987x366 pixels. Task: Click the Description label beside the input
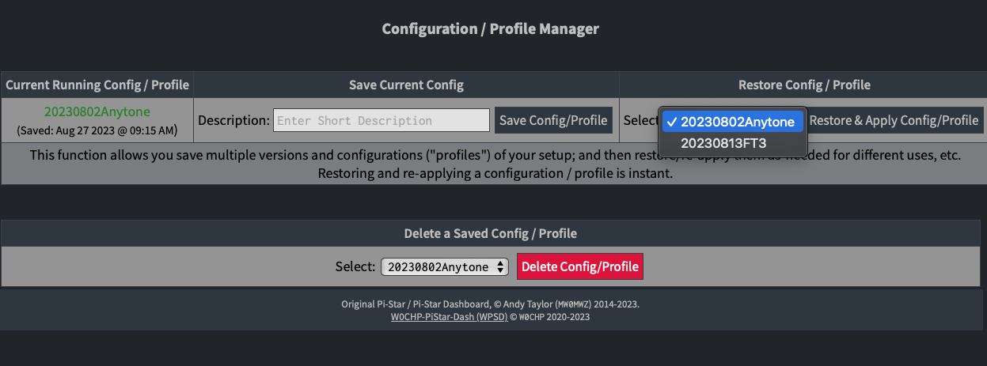[233, 120]
